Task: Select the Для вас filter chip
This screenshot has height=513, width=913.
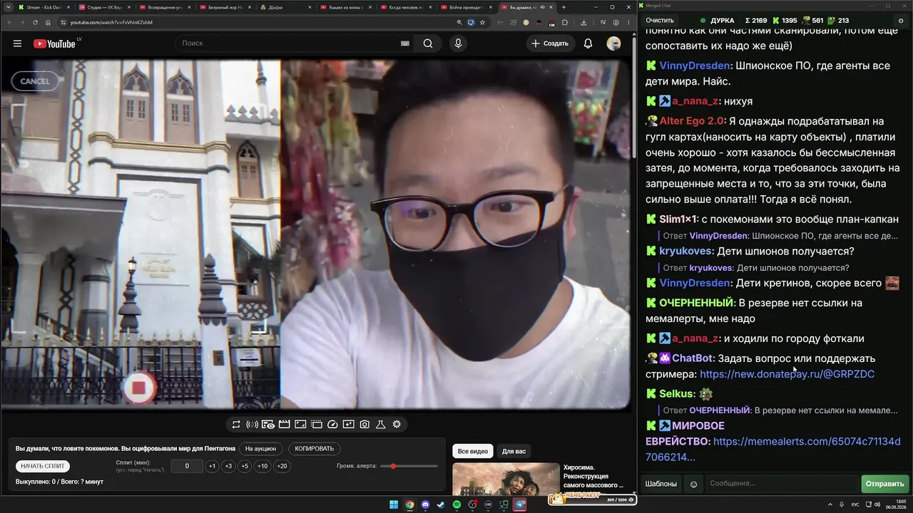Action: (514, 451)
